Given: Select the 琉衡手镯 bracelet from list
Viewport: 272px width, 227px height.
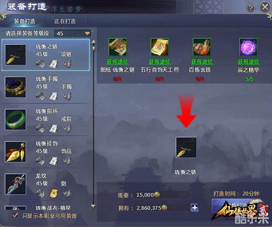Looking at the screenshot, I should (46, 87).
